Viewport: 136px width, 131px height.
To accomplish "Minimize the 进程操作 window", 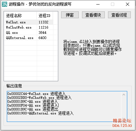I will tap(98, 4).
